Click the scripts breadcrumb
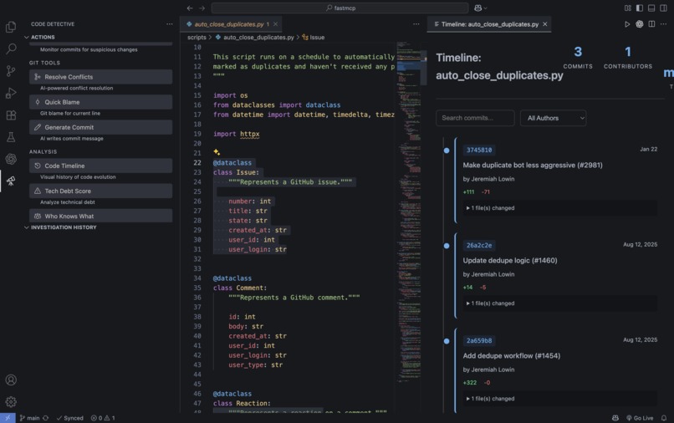 pos(197,38)
